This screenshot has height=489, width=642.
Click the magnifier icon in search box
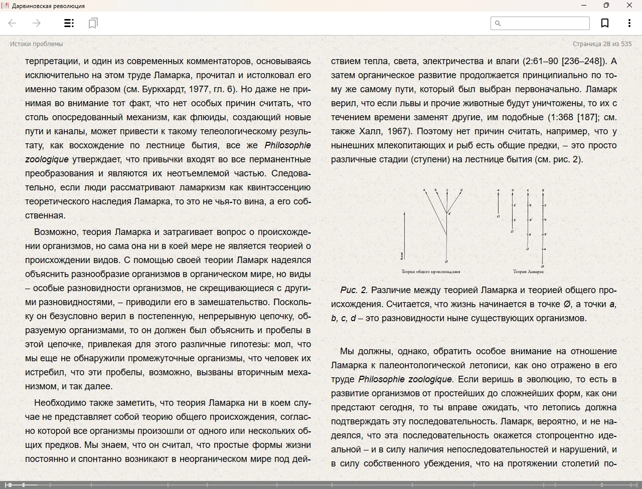click(498, 23)
